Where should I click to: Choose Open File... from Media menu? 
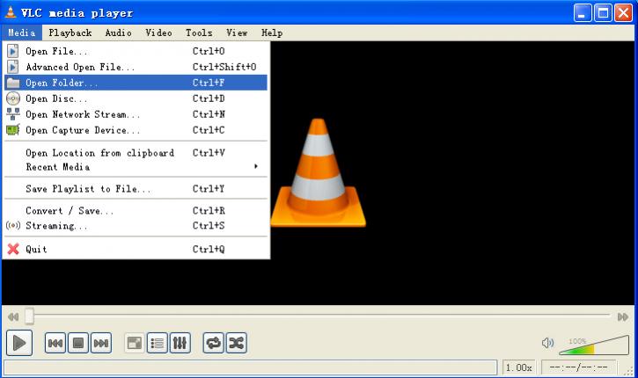[136, 51]
